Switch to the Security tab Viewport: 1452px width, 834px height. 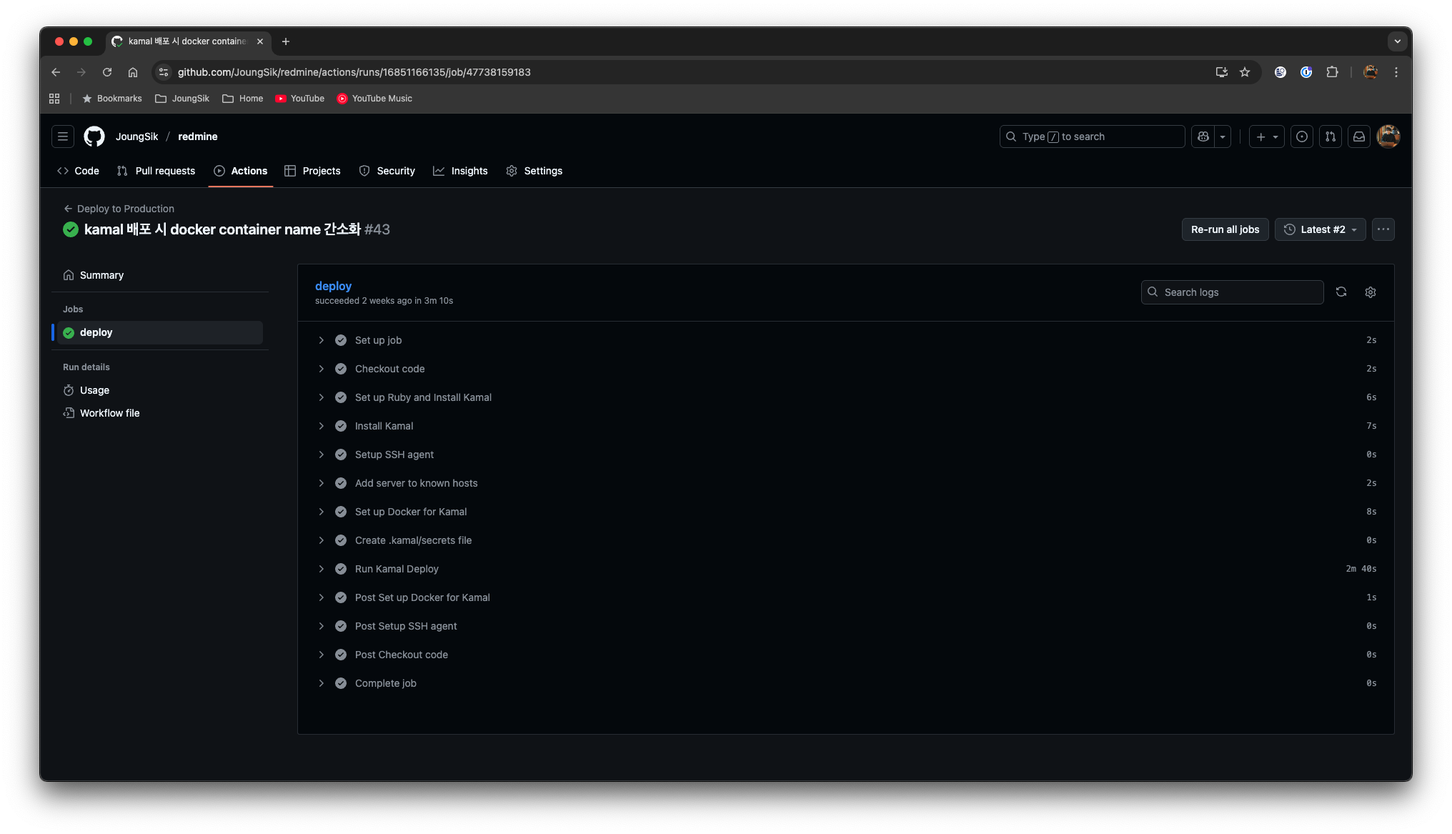tap(387, 171)
